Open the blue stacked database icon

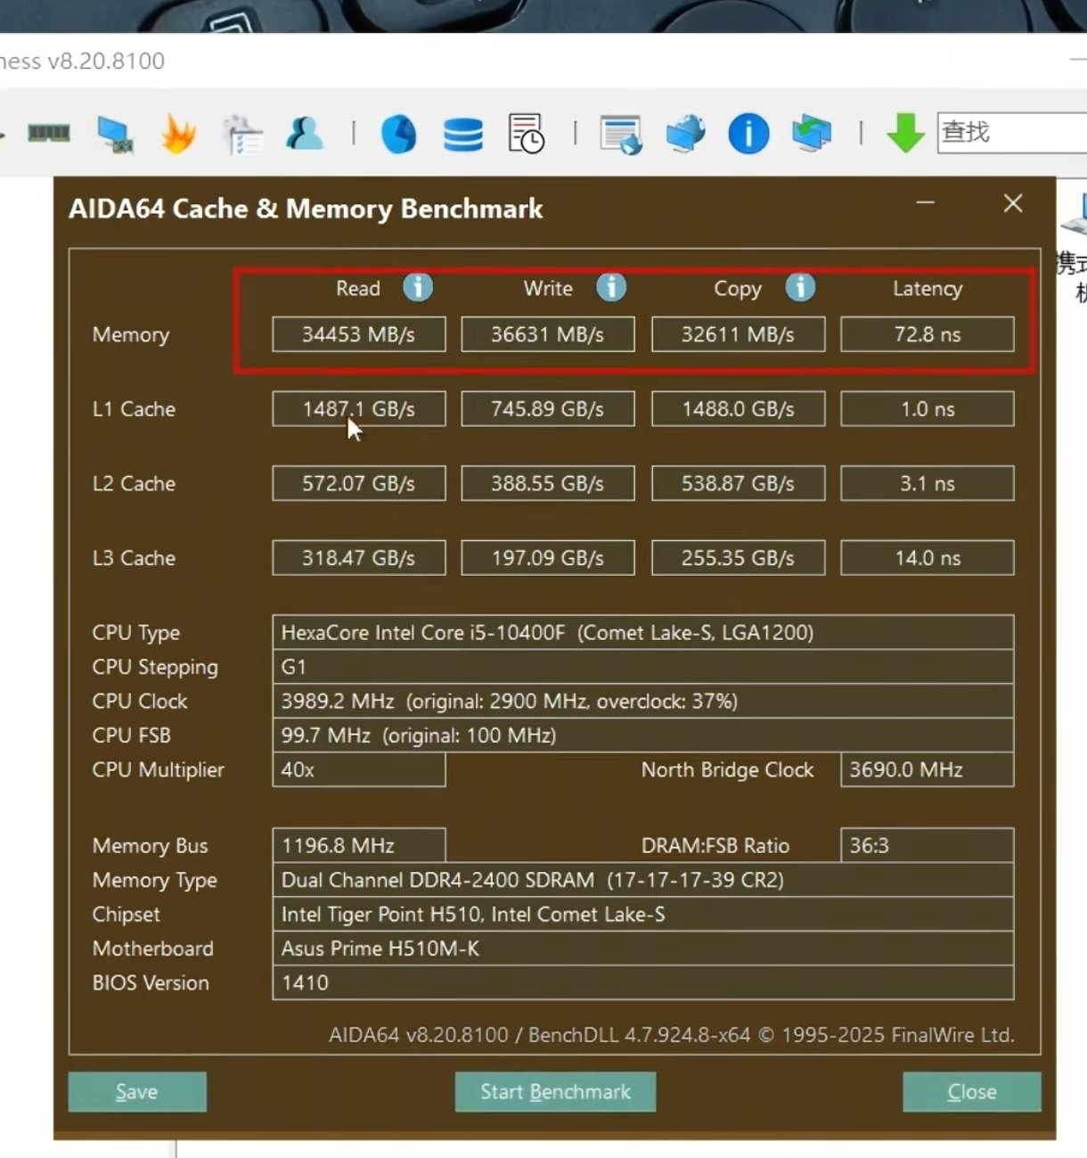[462, 135]
